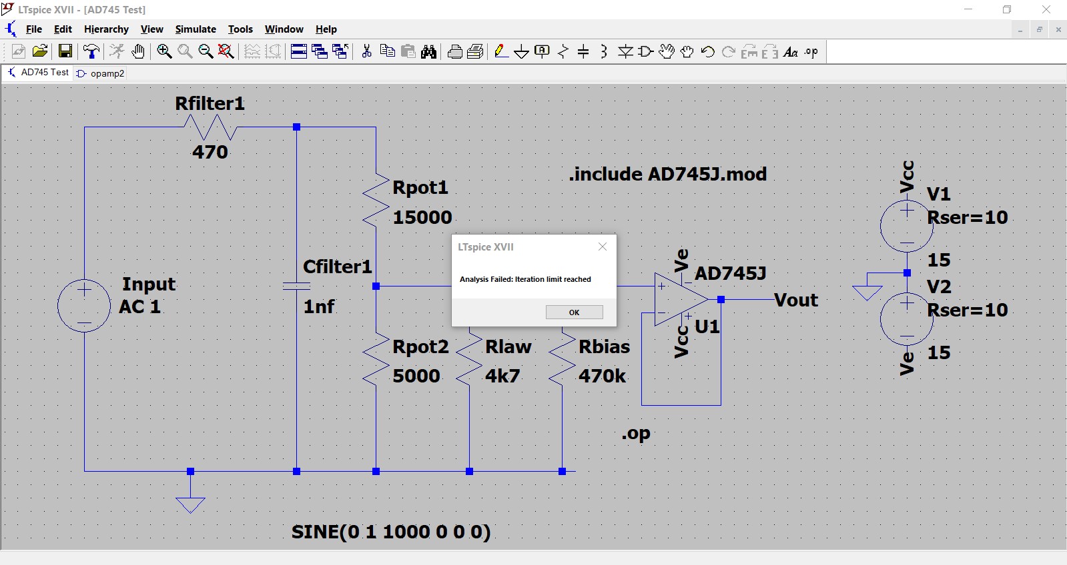
Task: Click the Input voltage source symbol
Action: click(x=84, y=306)
